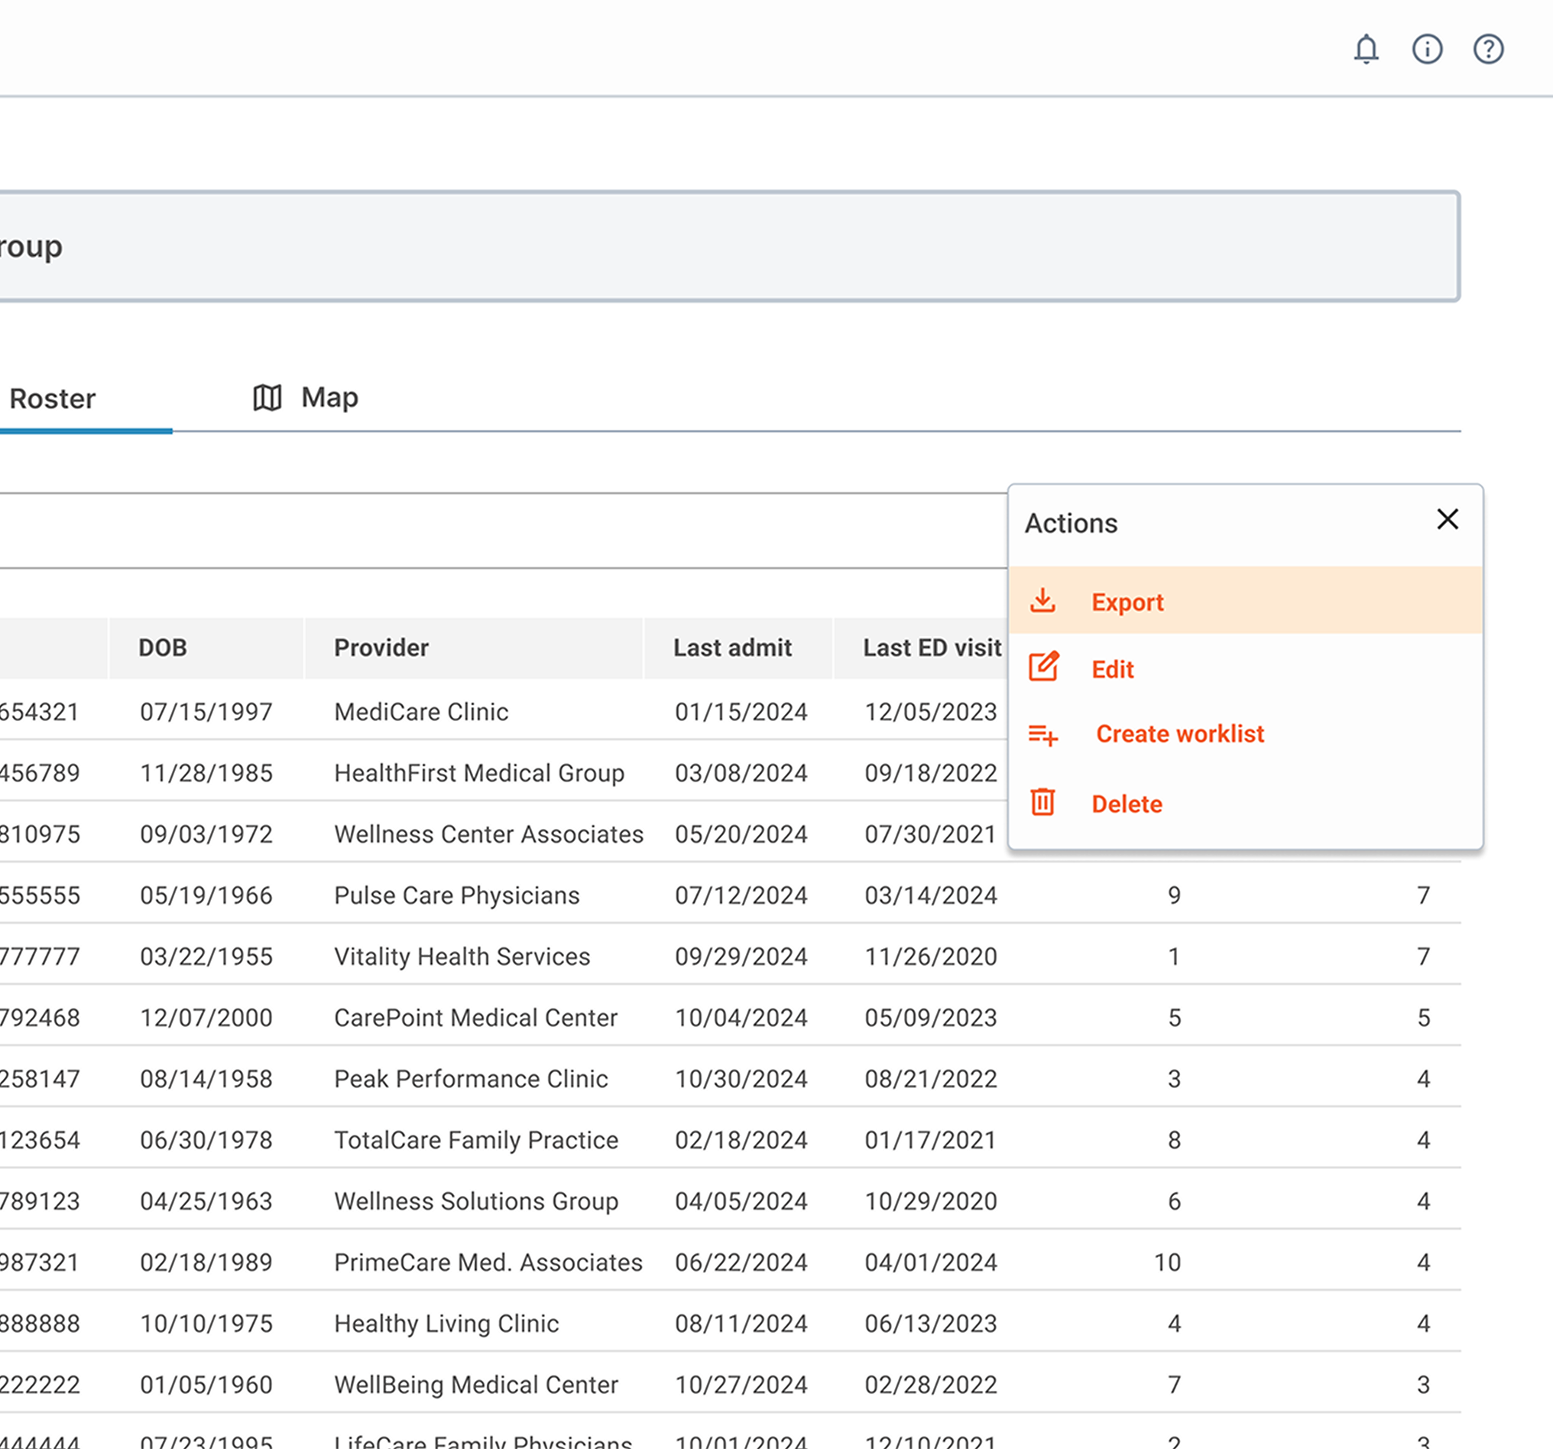Click the information circle icon
Image resolution: width=1553 pixels, height=1449 pixels.
(x=1426, y=49)
